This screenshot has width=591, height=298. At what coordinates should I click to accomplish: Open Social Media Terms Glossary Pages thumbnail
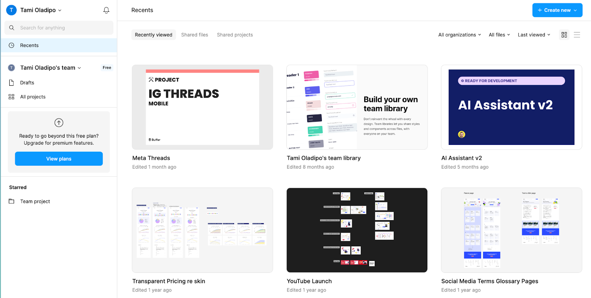[x=512, y=230]
